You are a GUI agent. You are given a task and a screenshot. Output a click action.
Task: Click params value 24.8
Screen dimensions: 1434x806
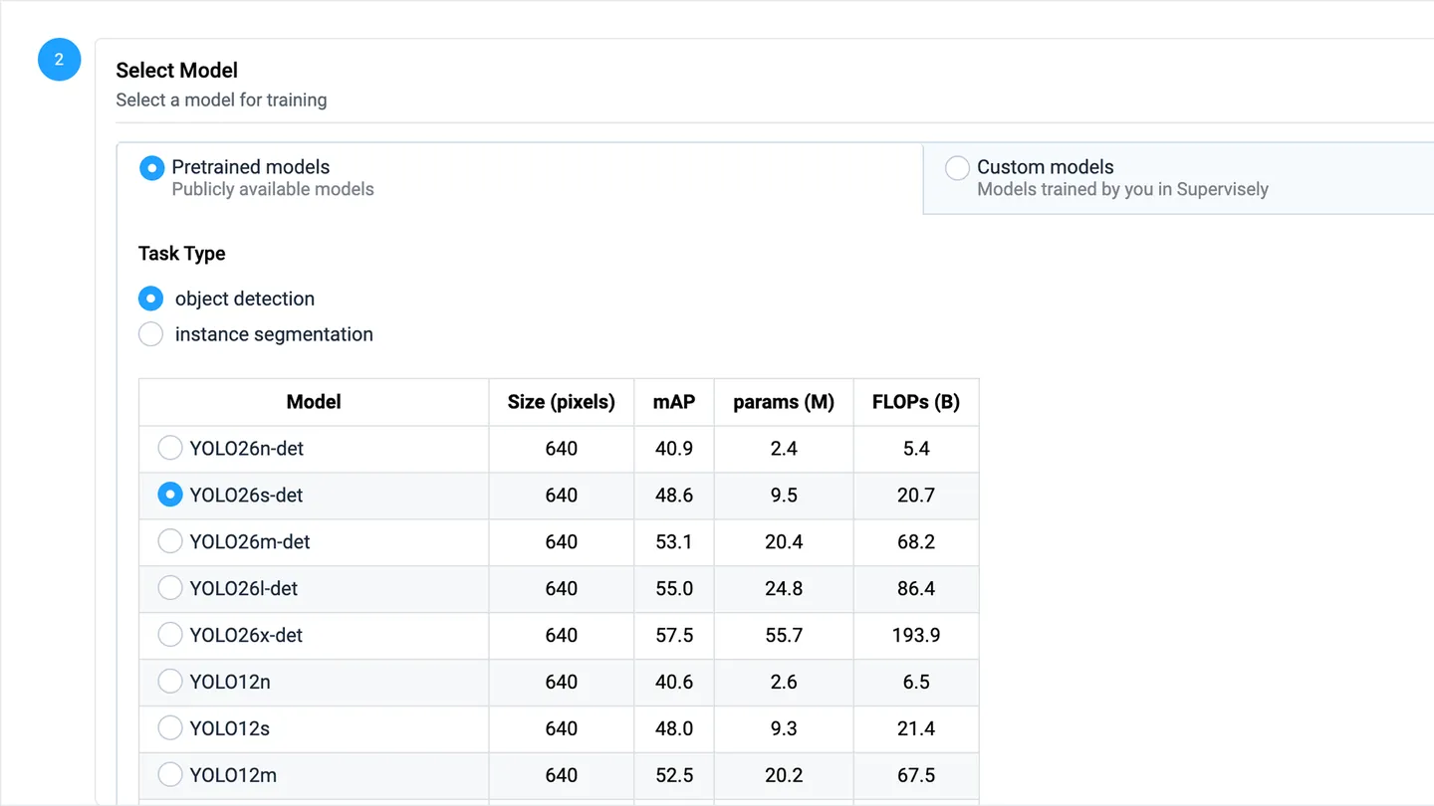[x=784, y=589]
